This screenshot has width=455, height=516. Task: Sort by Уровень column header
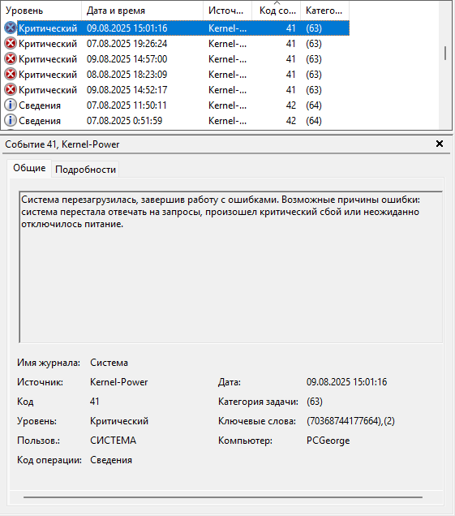point(41,11)
